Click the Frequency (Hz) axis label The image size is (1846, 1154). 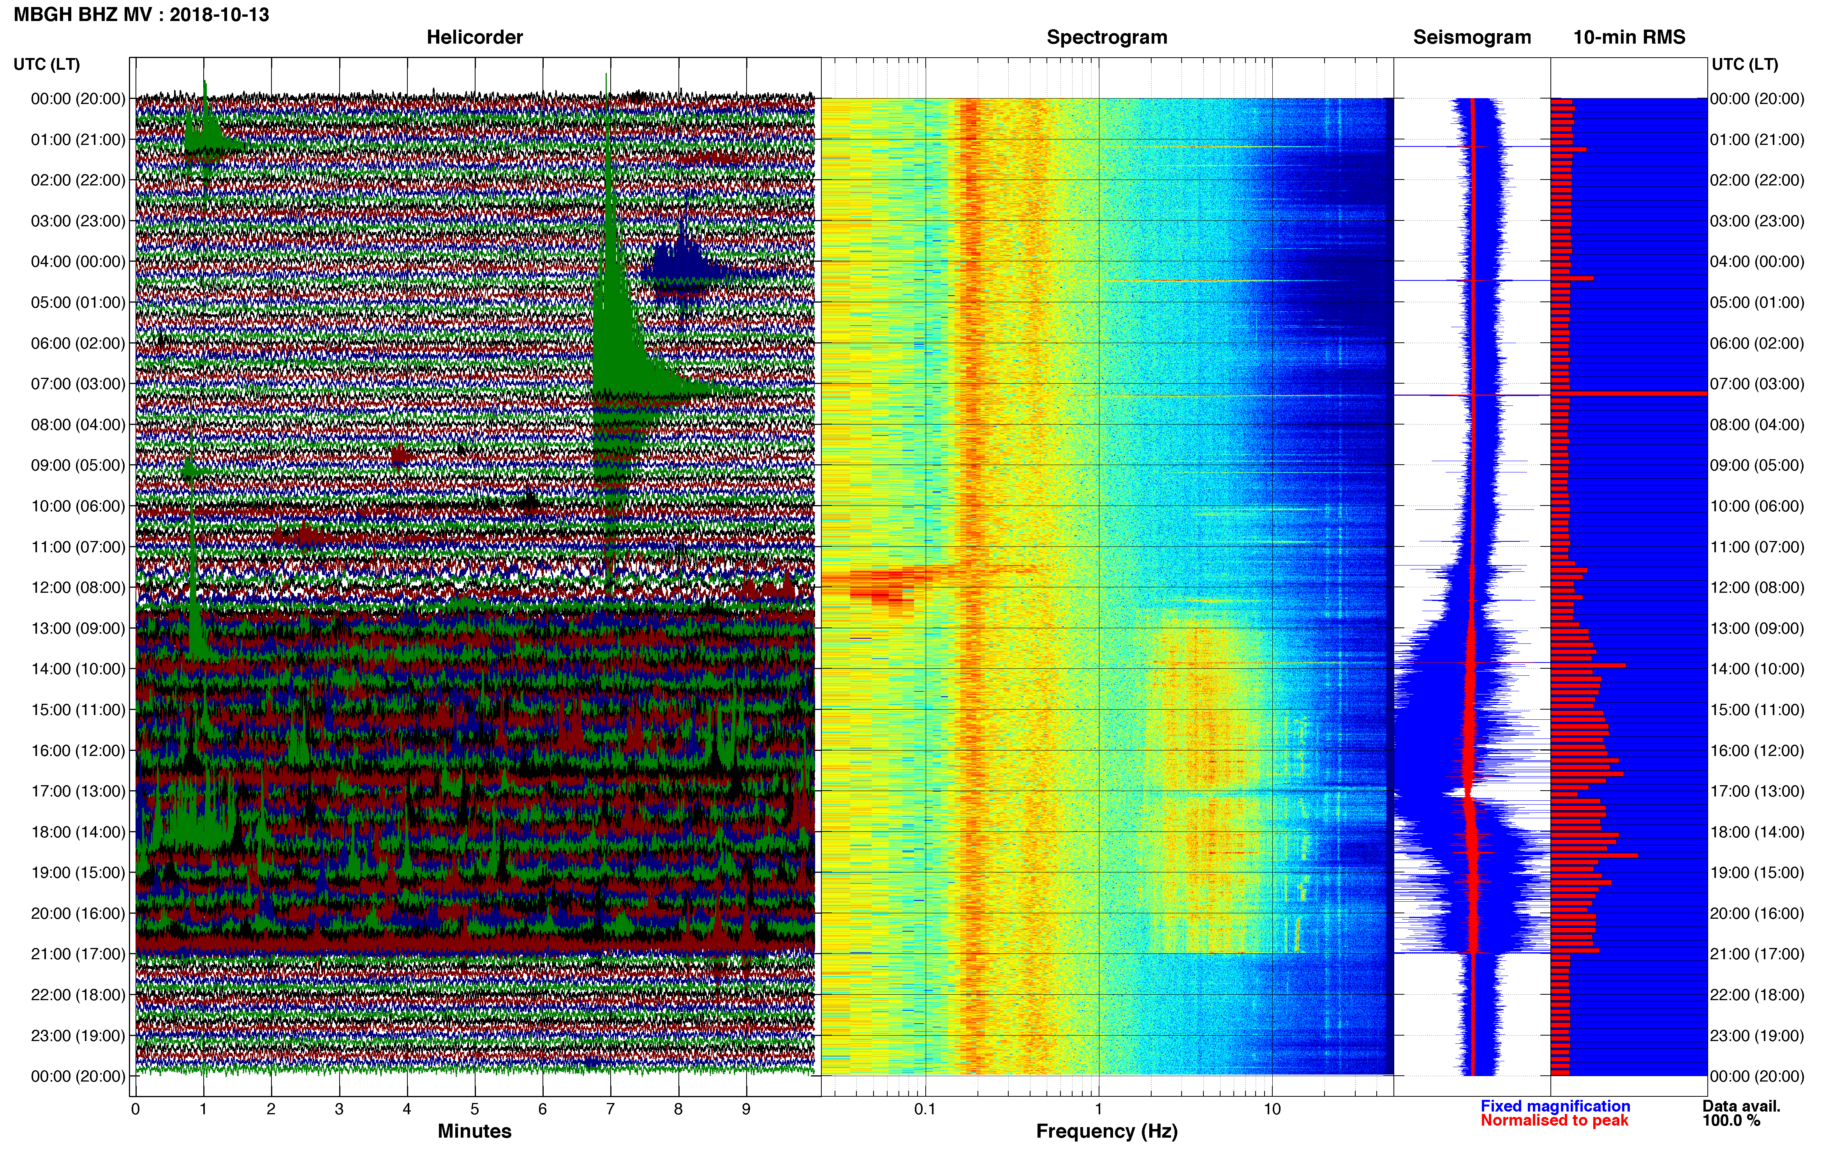click(x=1106, y=1131)
